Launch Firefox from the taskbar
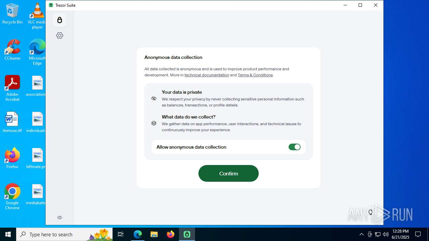This screenshot has width=429, height=241. point(171,234)
